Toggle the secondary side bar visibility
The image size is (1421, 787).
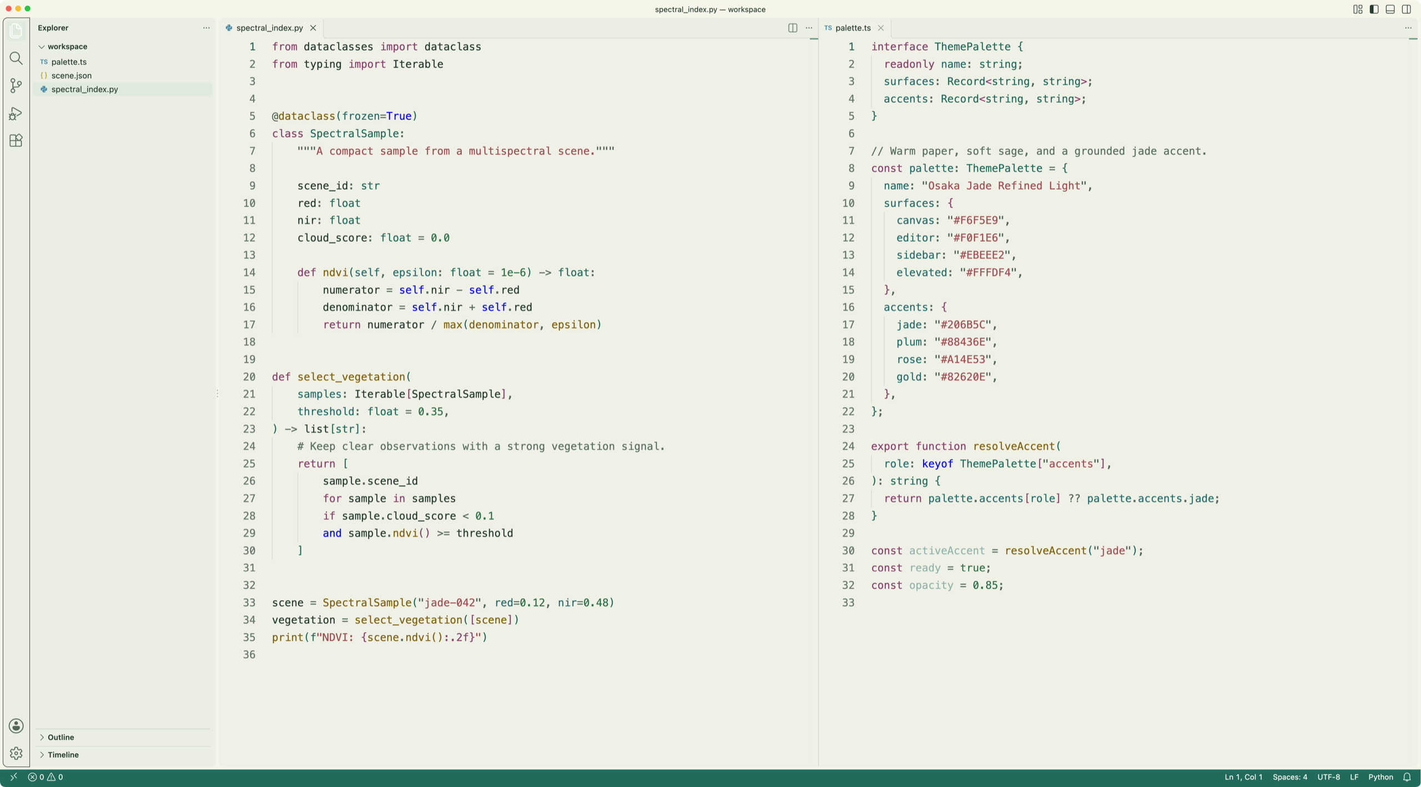1407,9
